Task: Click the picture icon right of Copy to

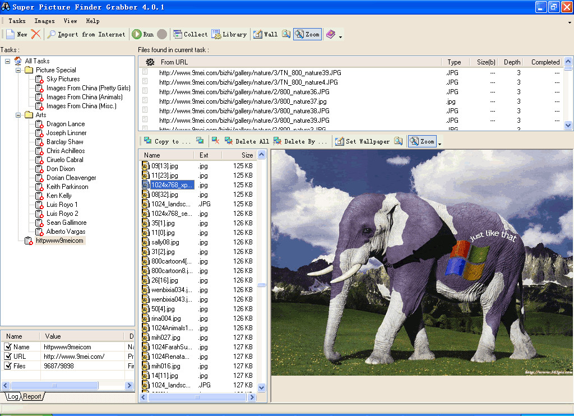Action: click(x=200, y=141)
